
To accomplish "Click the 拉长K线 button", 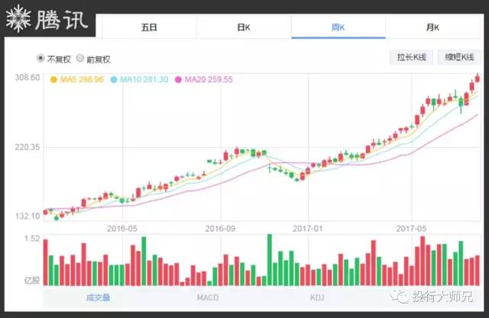I will pos(411,58).
